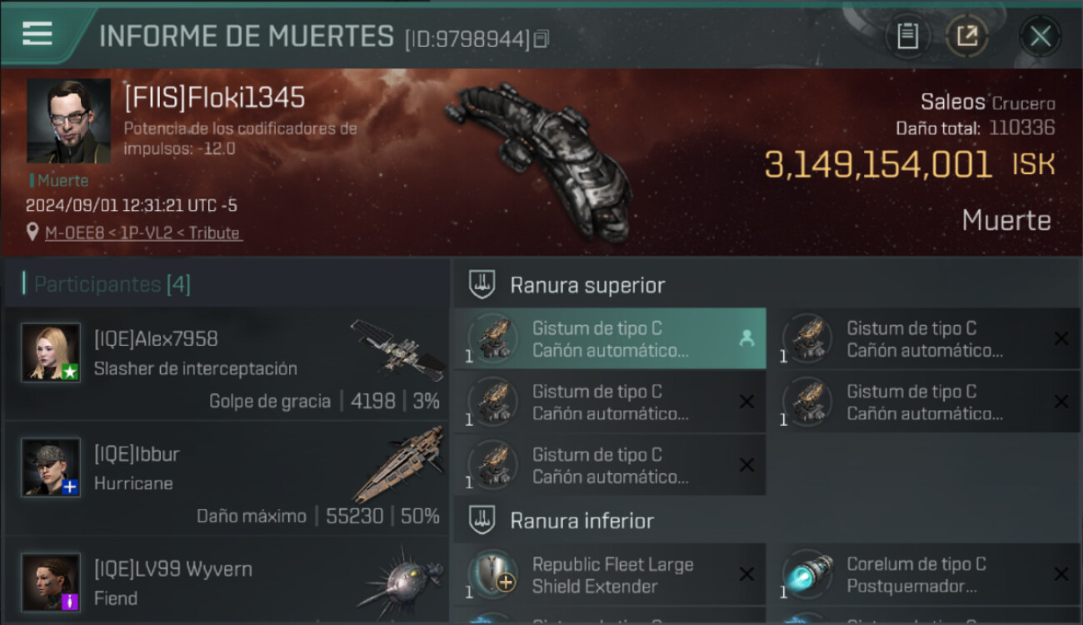Viewport: 1083px width, 625px height.
Task: Share the kill report externally
Action: pos(966,37)
